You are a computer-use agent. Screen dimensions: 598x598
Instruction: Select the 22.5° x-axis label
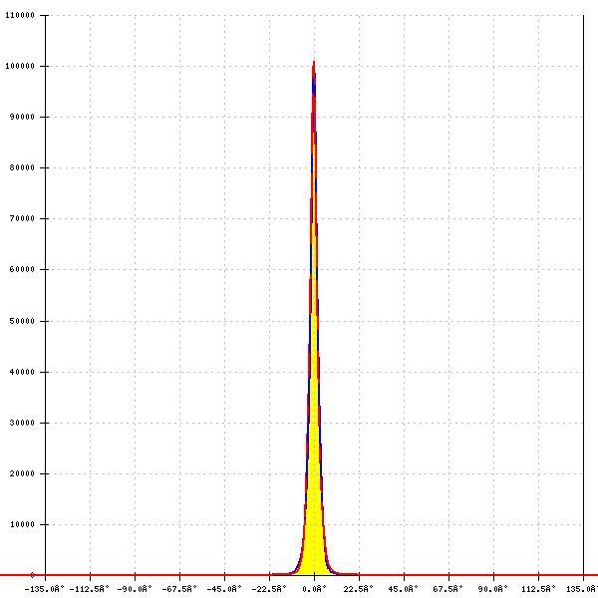coord(358,589)
